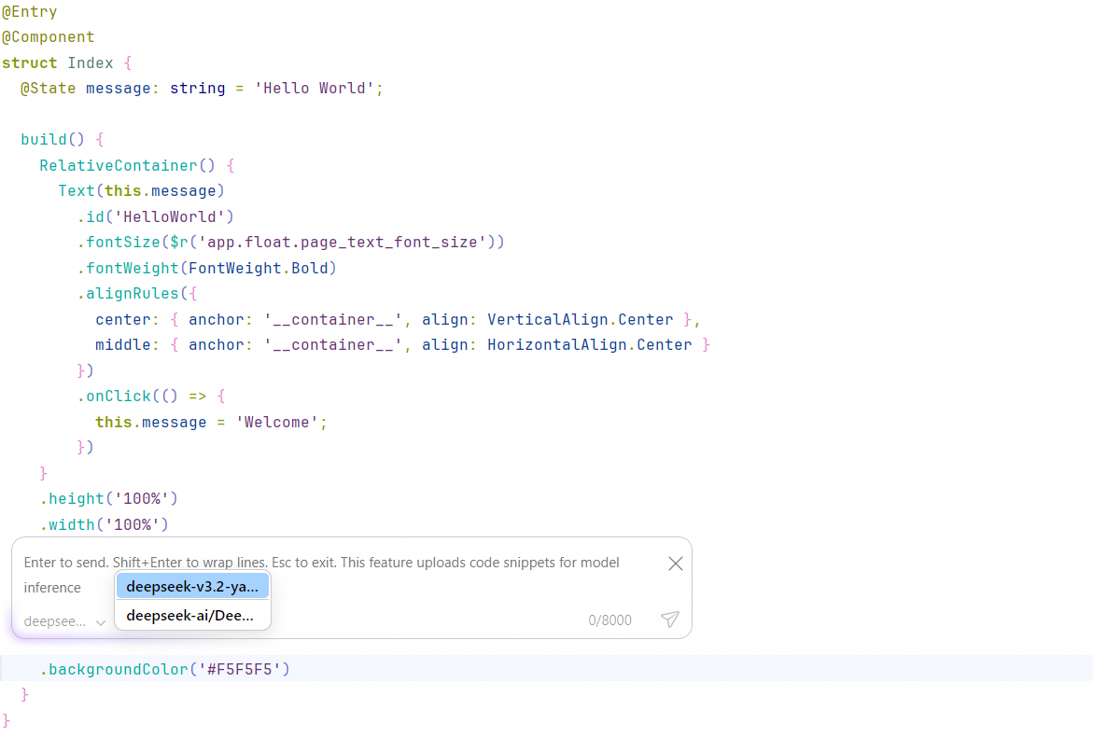
Task: Click the 'Welcome' string literal
Action: [x=276, y=422]
